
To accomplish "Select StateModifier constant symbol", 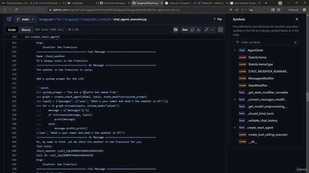I will (x=258, y=86).
